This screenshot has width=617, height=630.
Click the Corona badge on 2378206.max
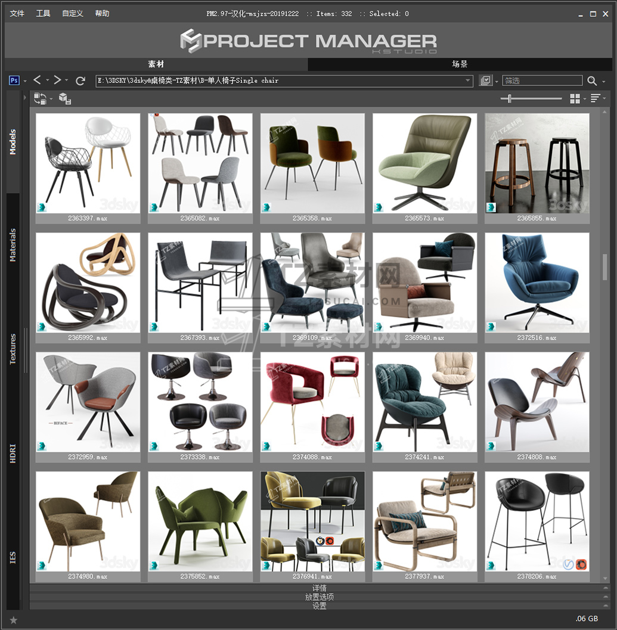point(581,564)
